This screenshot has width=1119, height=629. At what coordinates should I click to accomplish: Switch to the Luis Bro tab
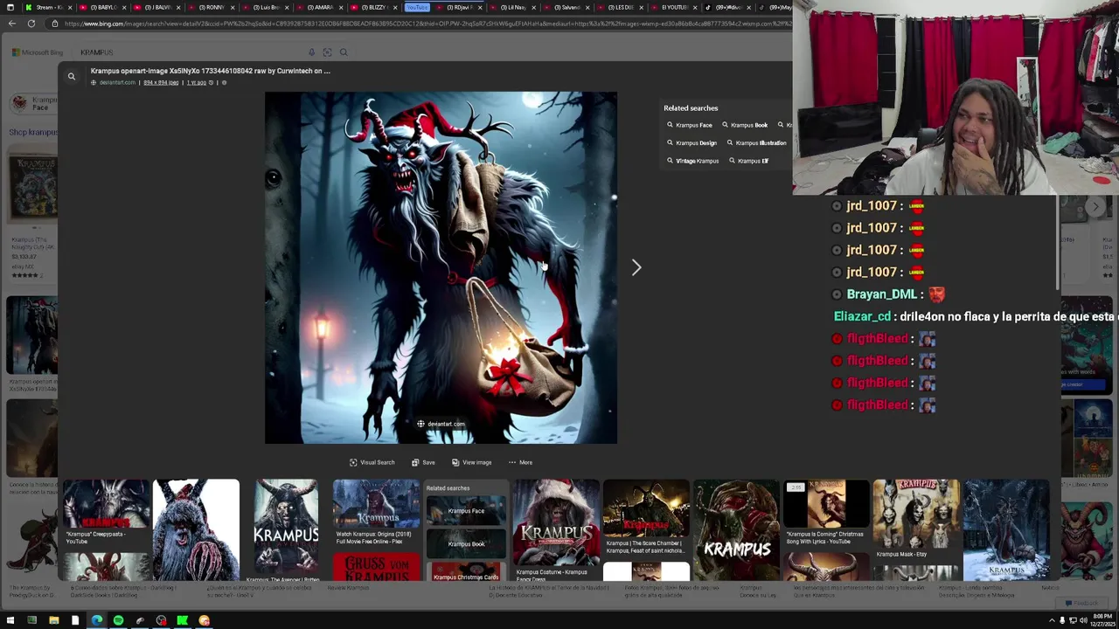pyautogui.click(x=265, y=7)
